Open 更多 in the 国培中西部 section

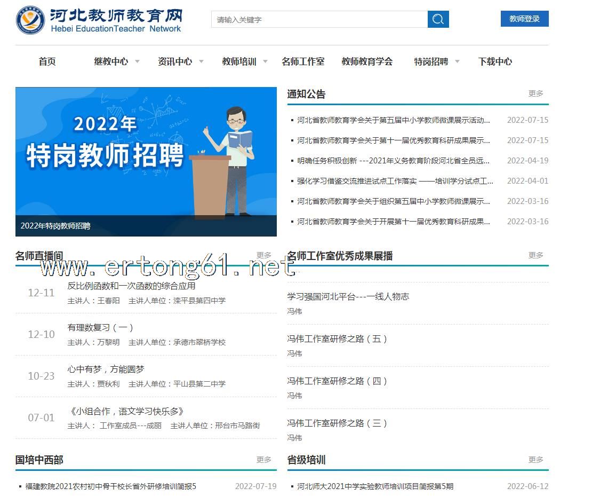pyautogui.click(x=263, y=460)
